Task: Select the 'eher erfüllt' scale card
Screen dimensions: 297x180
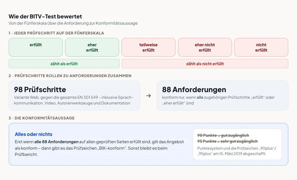Action: tap(92, 47)
